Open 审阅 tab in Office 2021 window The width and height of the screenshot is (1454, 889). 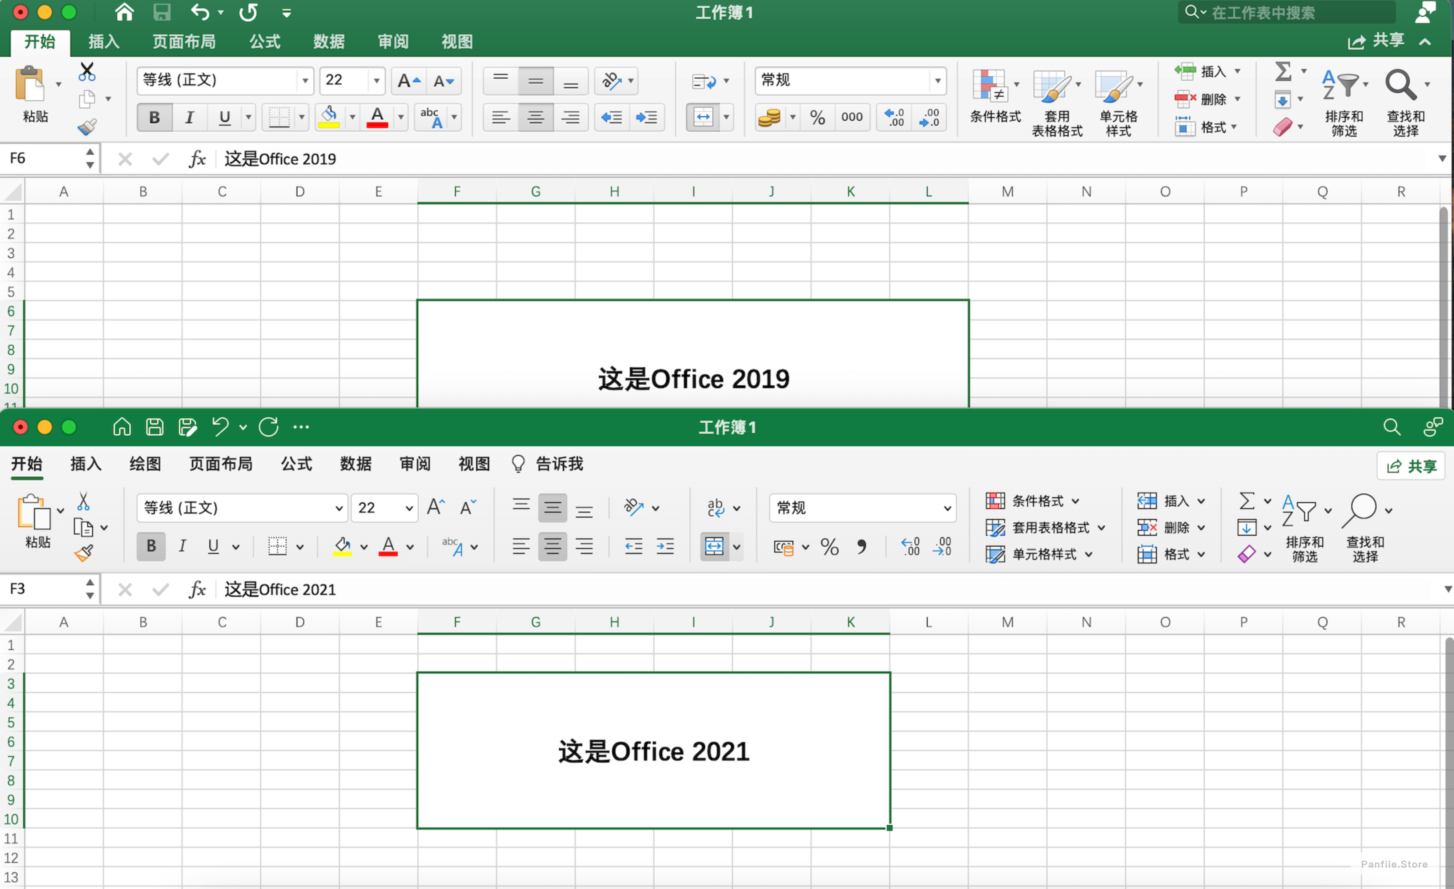click(415, 464)
